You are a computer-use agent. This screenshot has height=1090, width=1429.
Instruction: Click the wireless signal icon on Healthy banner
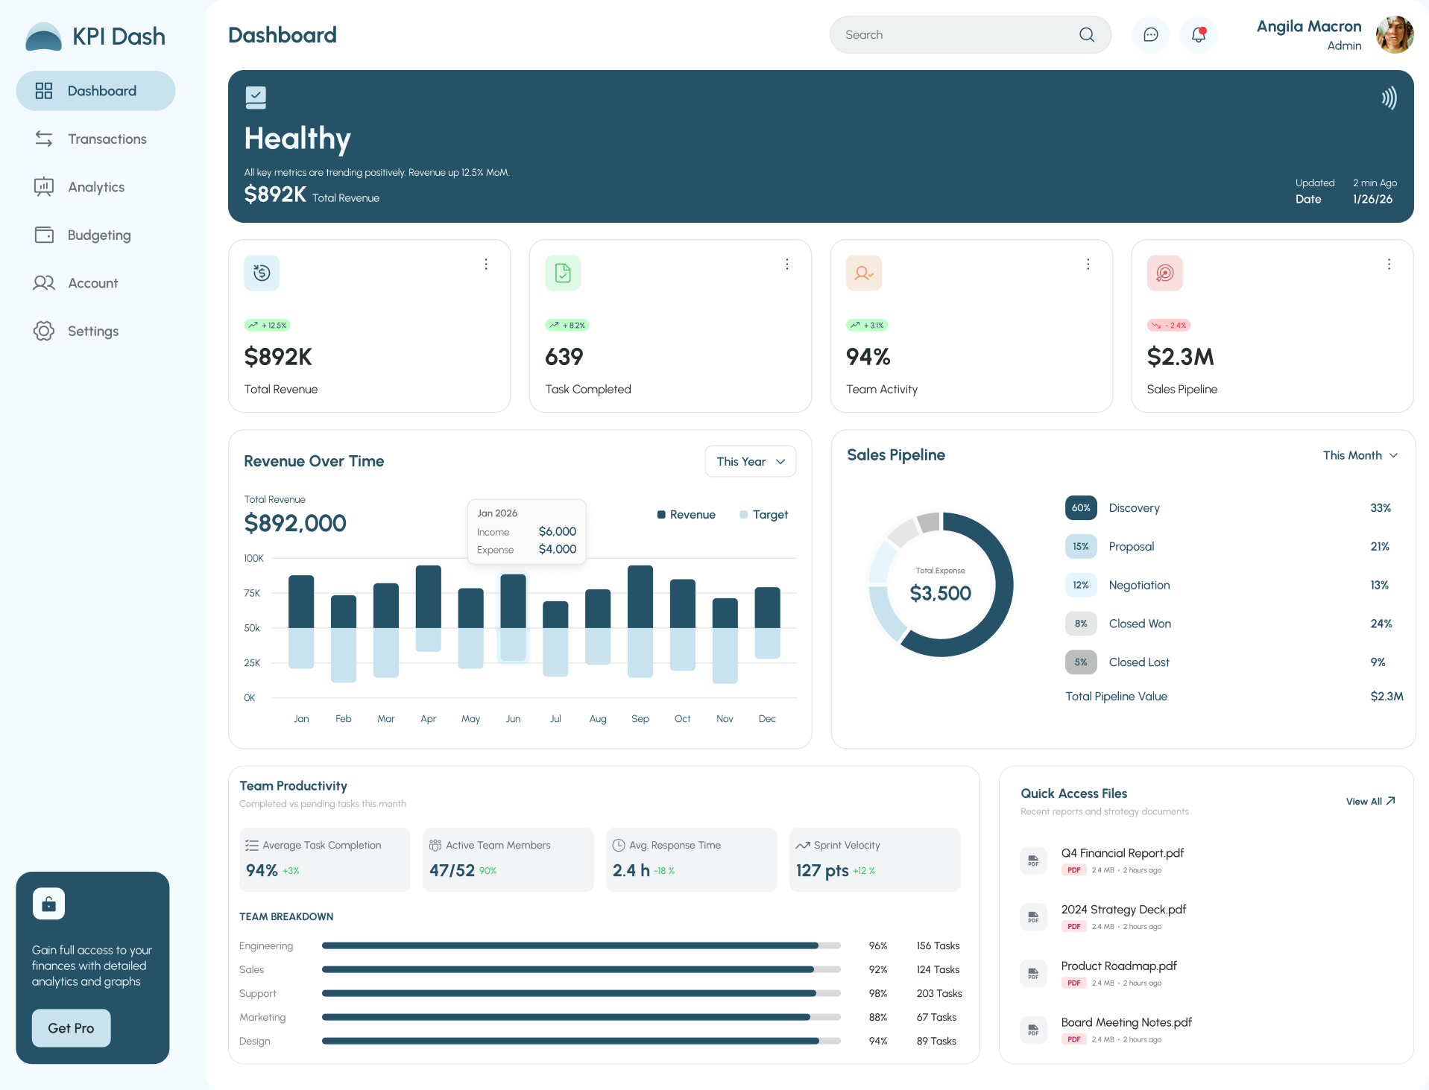click(1389, 97)
